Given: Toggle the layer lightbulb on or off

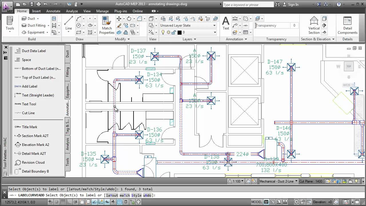Looking at the screenshot, I should 163,32.
